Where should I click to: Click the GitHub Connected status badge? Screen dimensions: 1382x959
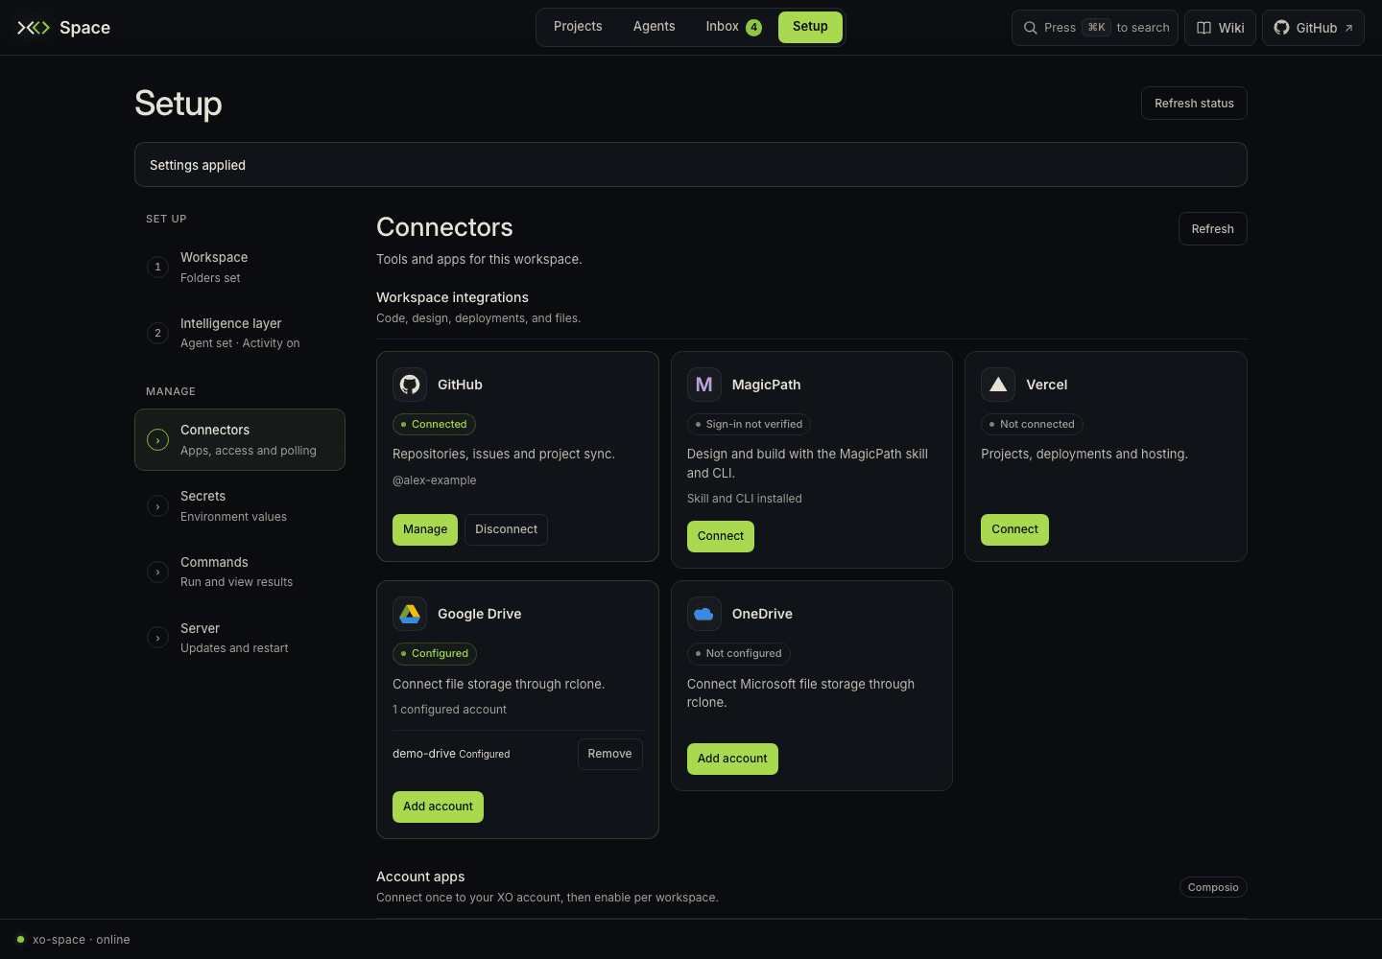tap(434, 424)
